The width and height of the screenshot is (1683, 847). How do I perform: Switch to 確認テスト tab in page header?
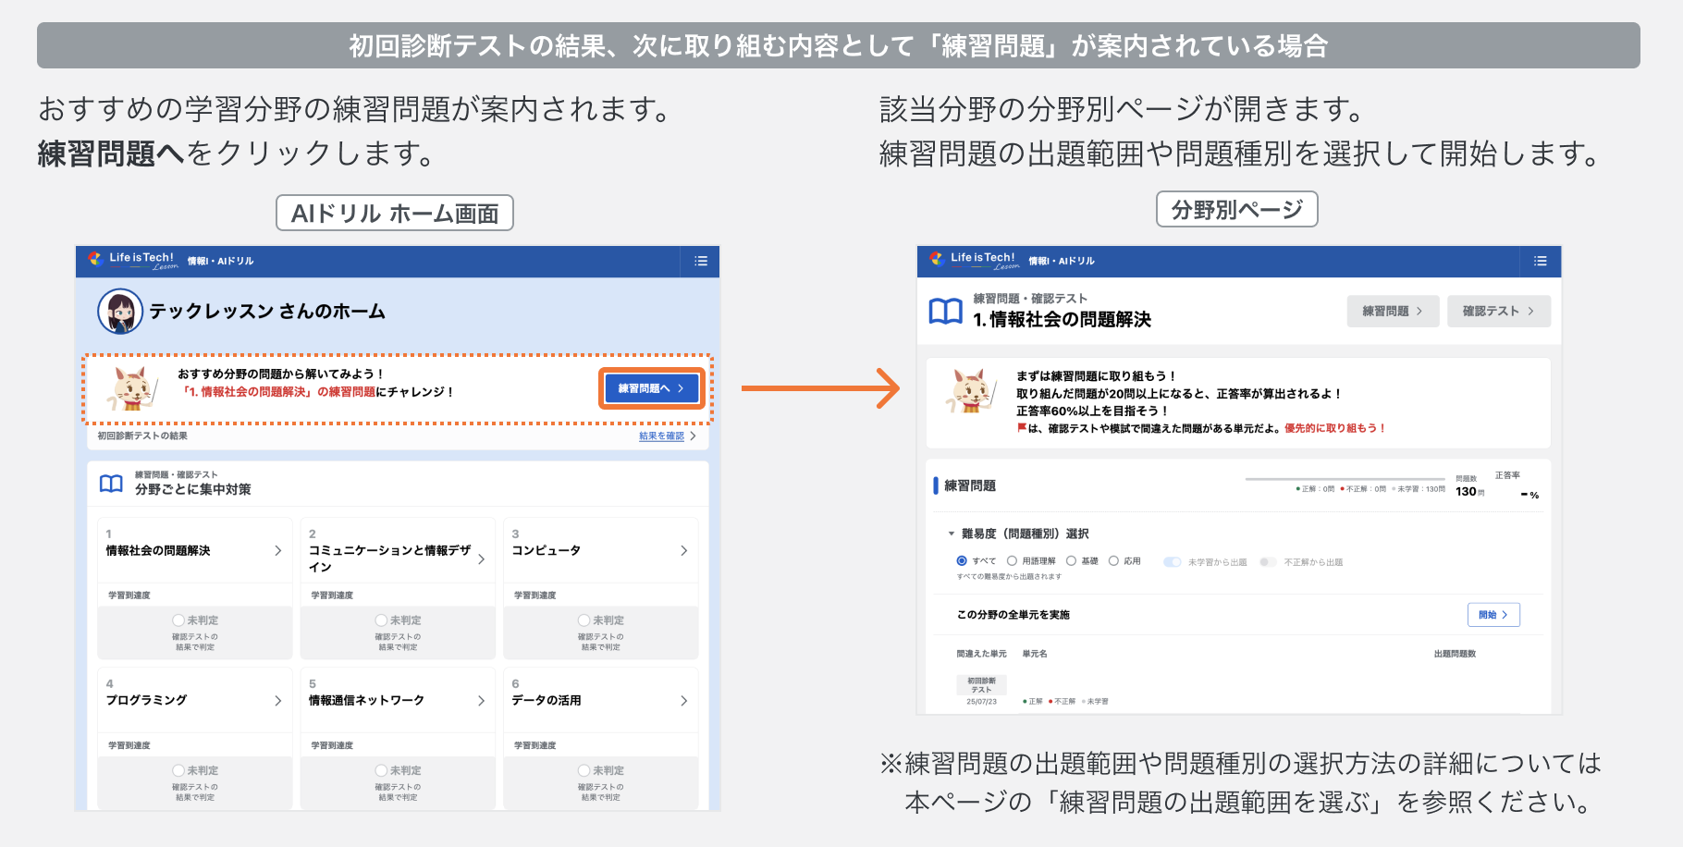1499,312
